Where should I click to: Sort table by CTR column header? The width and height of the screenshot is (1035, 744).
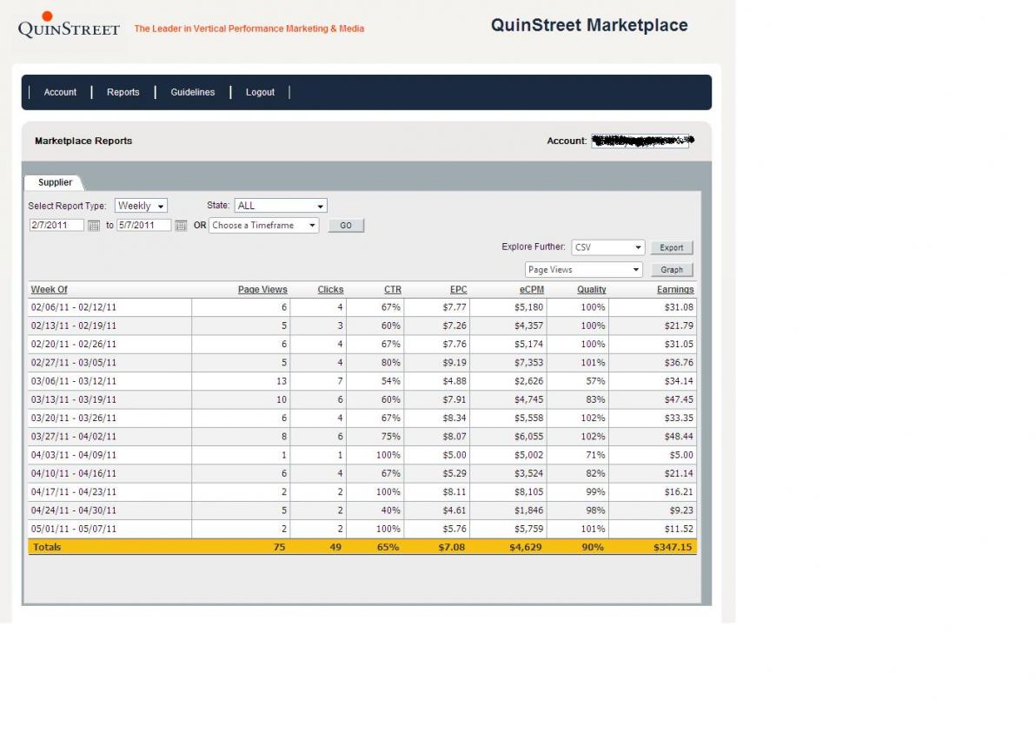coord(392,289)
